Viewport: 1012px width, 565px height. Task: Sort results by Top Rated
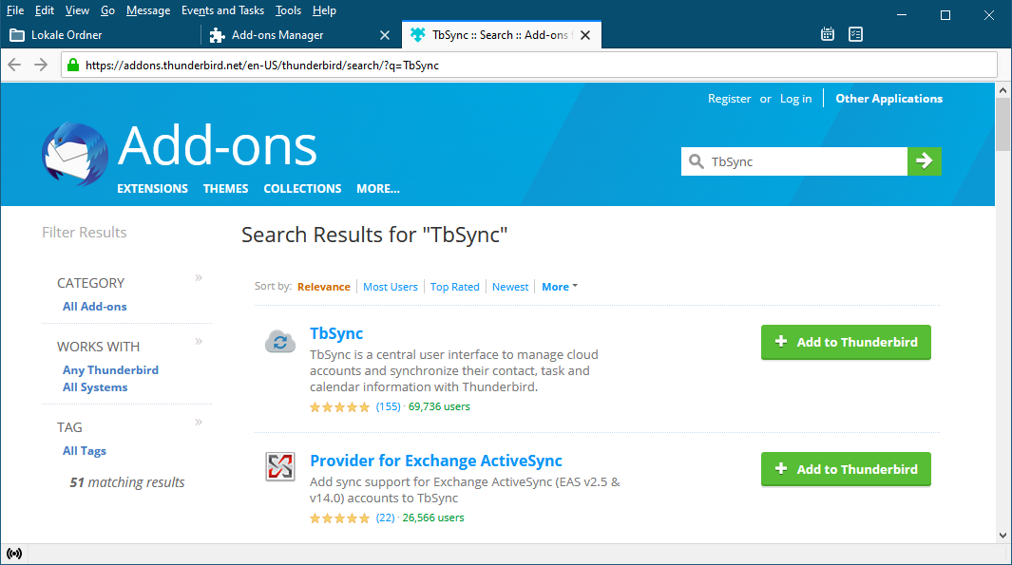tap(455, 287)
